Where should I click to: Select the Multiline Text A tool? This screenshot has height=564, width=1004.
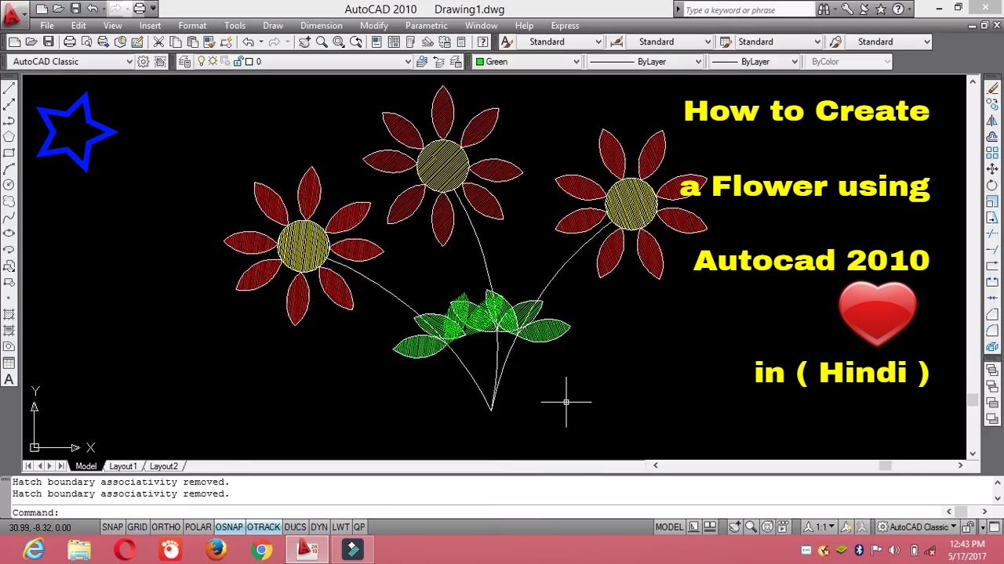coord(9,380)
